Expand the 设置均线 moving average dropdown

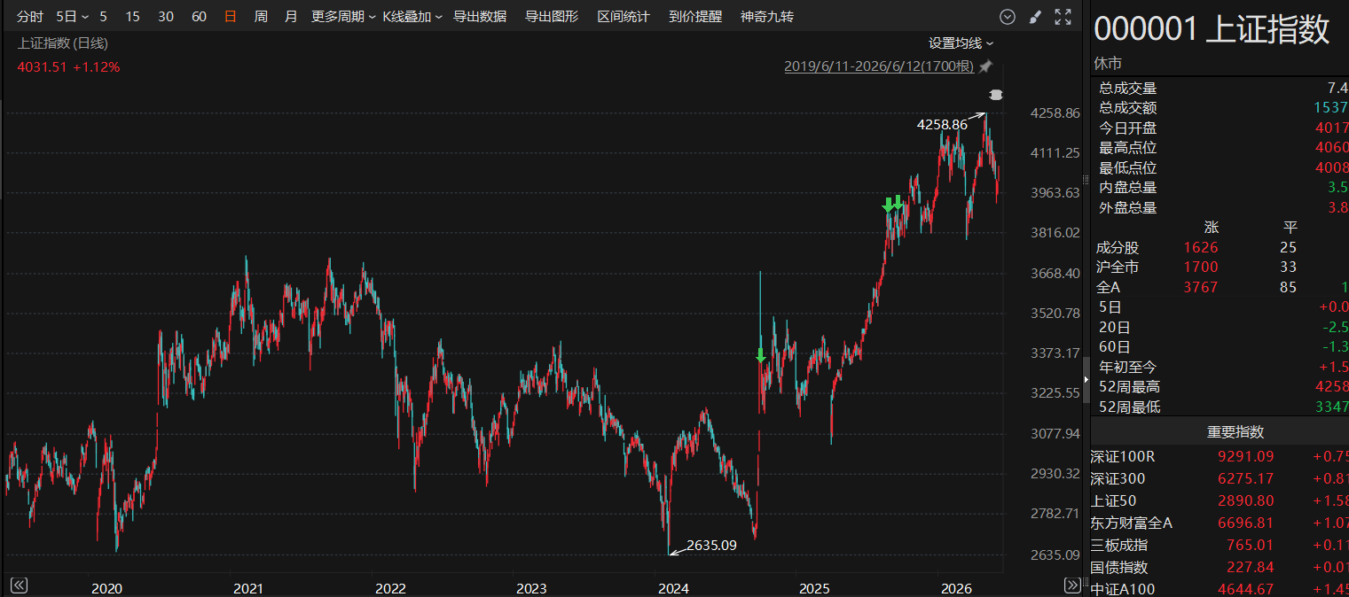point(961,43)
